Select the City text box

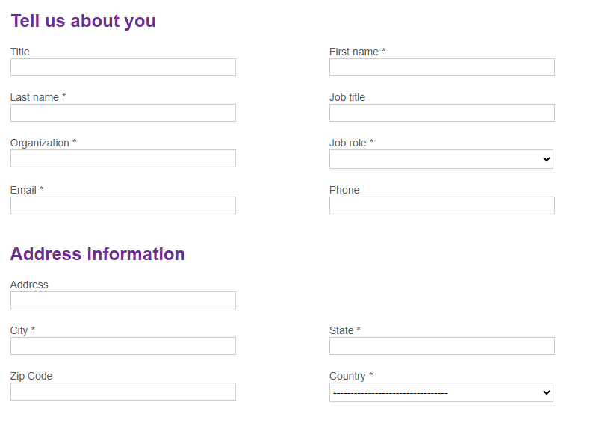tap(123, 346)
